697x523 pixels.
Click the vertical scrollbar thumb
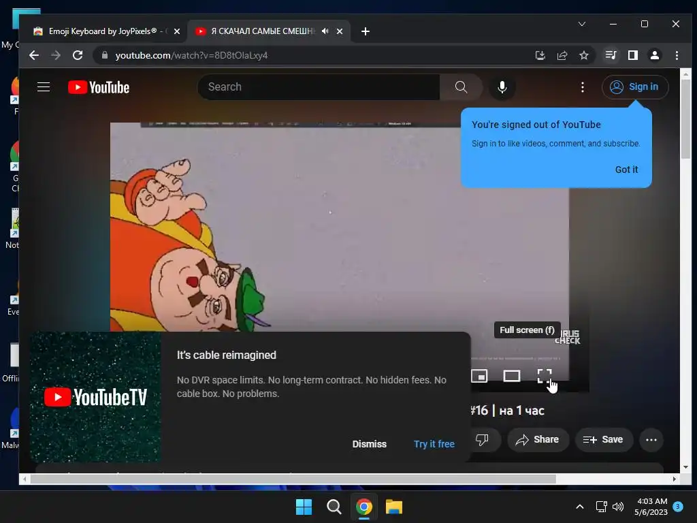[x=685, y=119]
